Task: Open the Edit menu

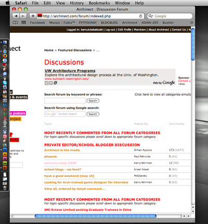Action: (47, 3)
